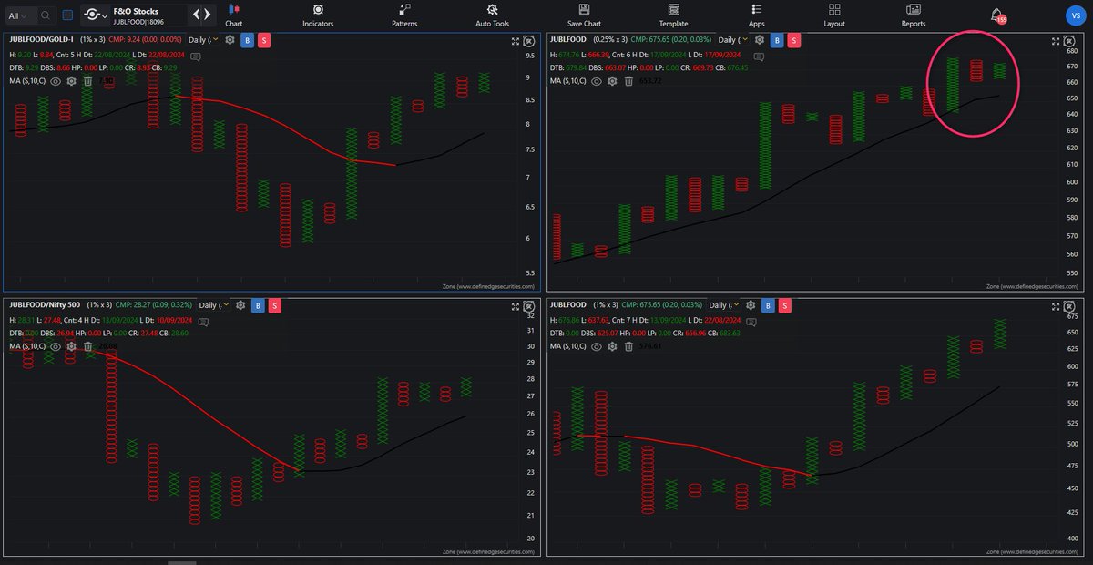This screenshot has width=1093, height=565.
Task: Open settings gear on JUBLFOOD/GOLD-I chart header
Action: [x=230, y=40]
